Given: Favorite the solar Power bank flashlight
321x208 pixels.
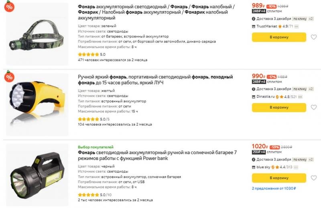Looking at the screenshot, I should click(314, 178).
